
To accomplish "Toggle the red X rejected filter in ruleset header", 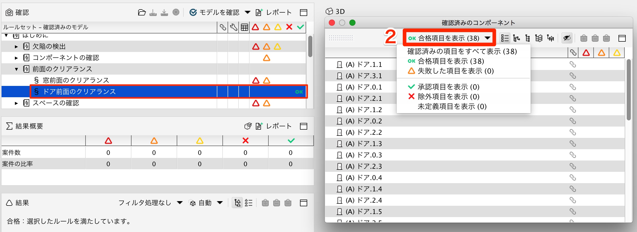I will point(289,27).
